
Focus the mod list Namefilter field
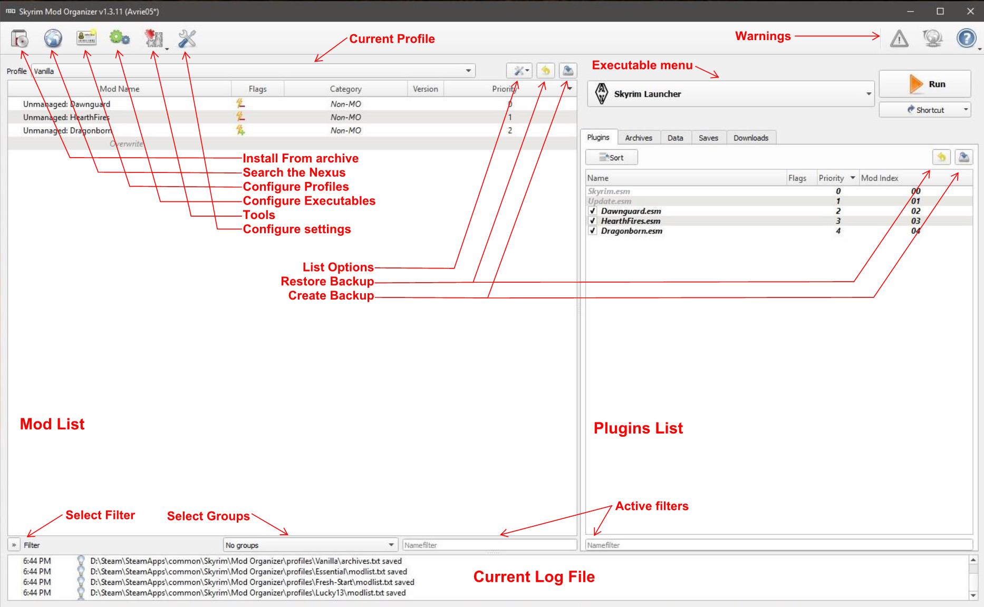tap(489, 545)
